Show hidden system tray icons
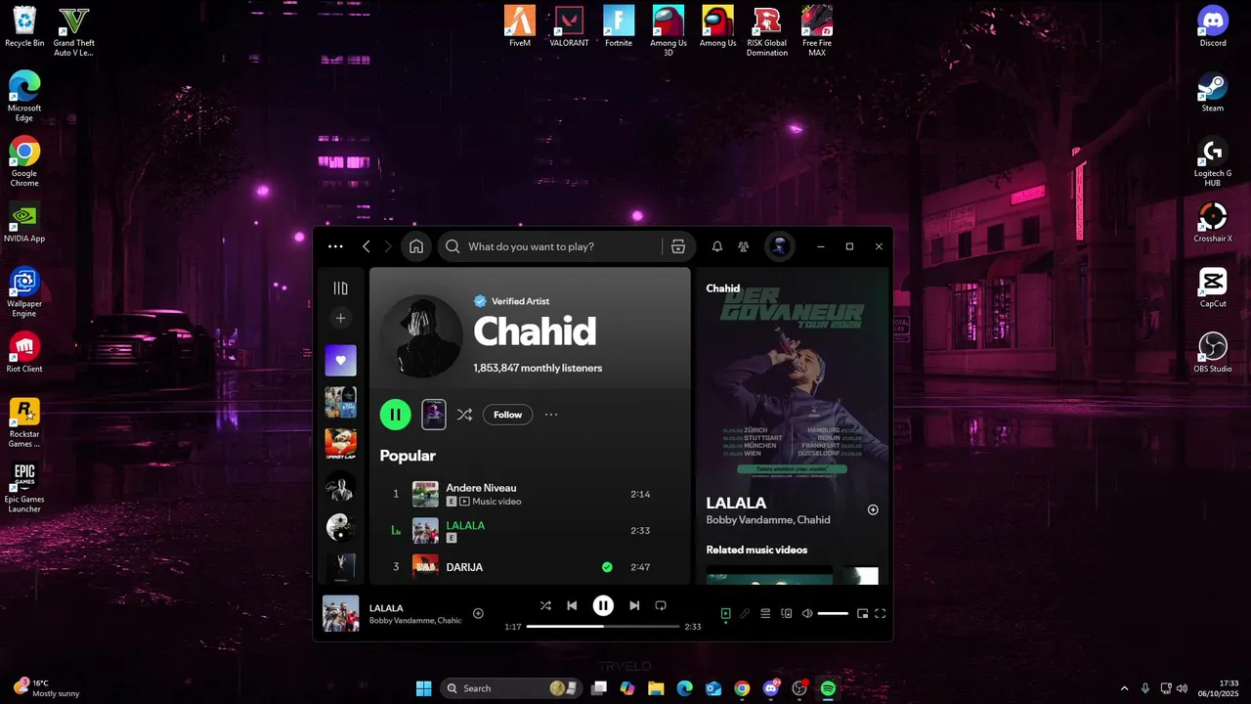 [1124, 688]
